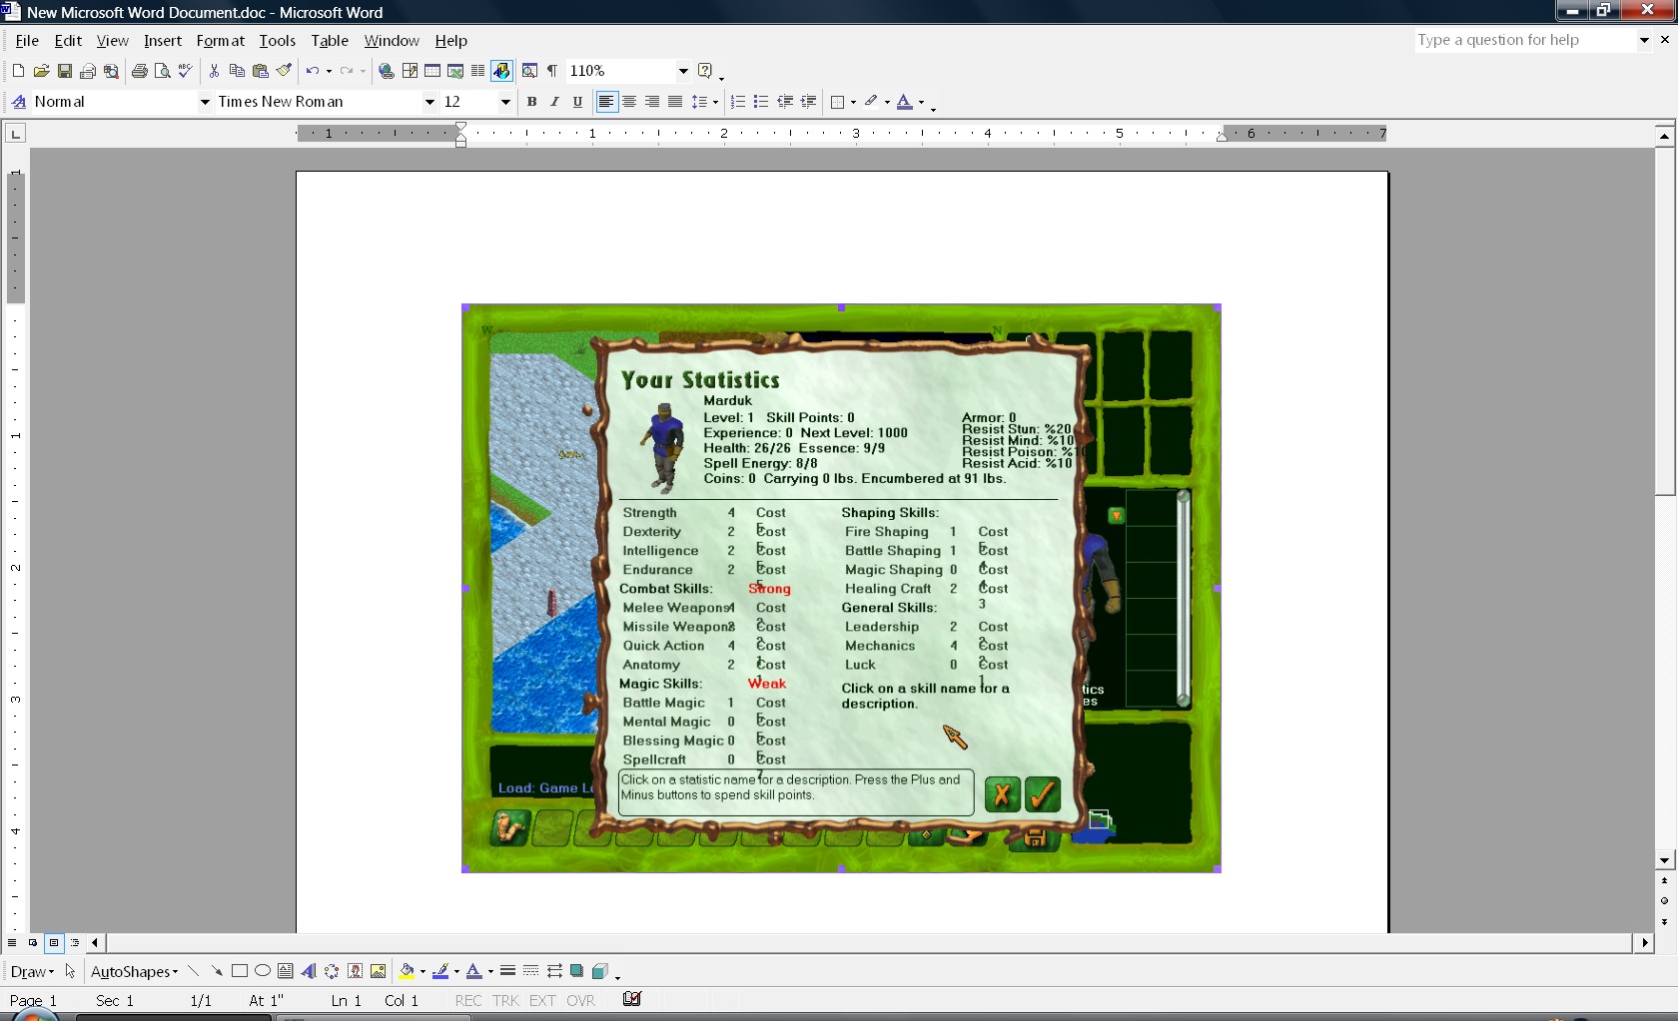Switch to Print Layout view

point(54,942)
